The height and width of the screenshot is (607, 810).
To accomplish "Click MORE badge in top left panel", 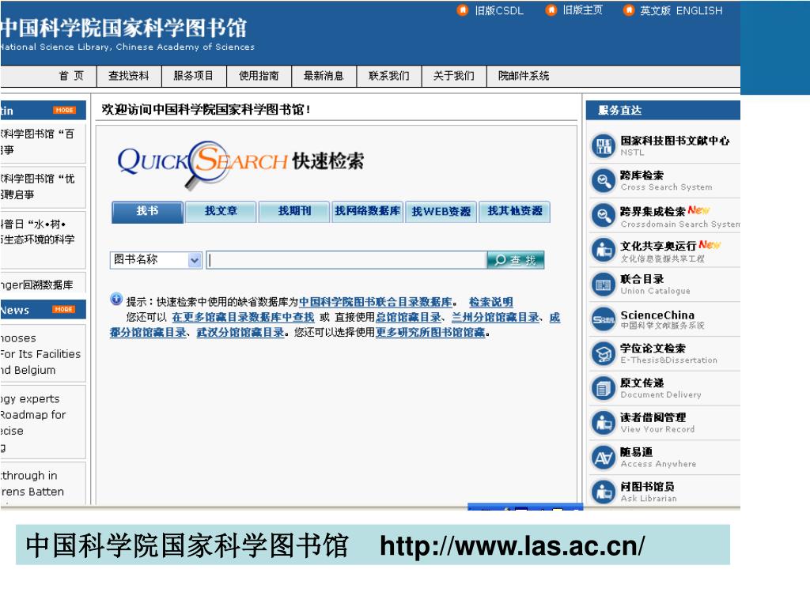I will tap(64, 110).
